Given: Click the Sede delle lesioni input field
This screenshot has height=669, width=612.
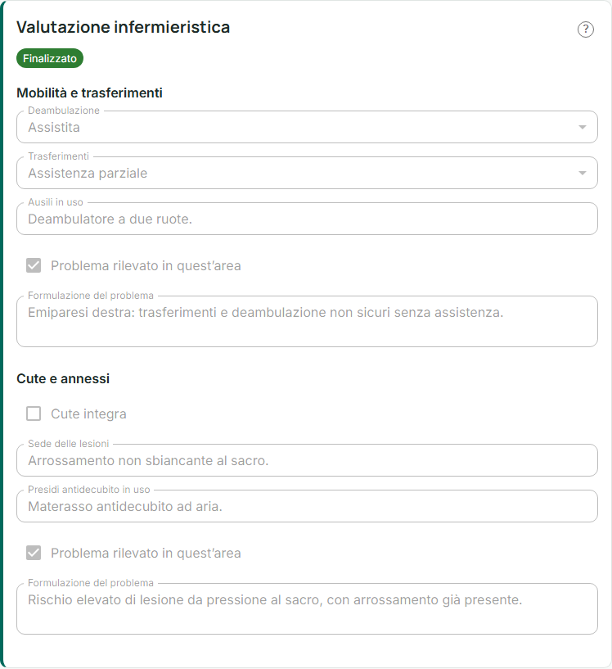Looking at the screenshot, I should (x=307, y=460).
